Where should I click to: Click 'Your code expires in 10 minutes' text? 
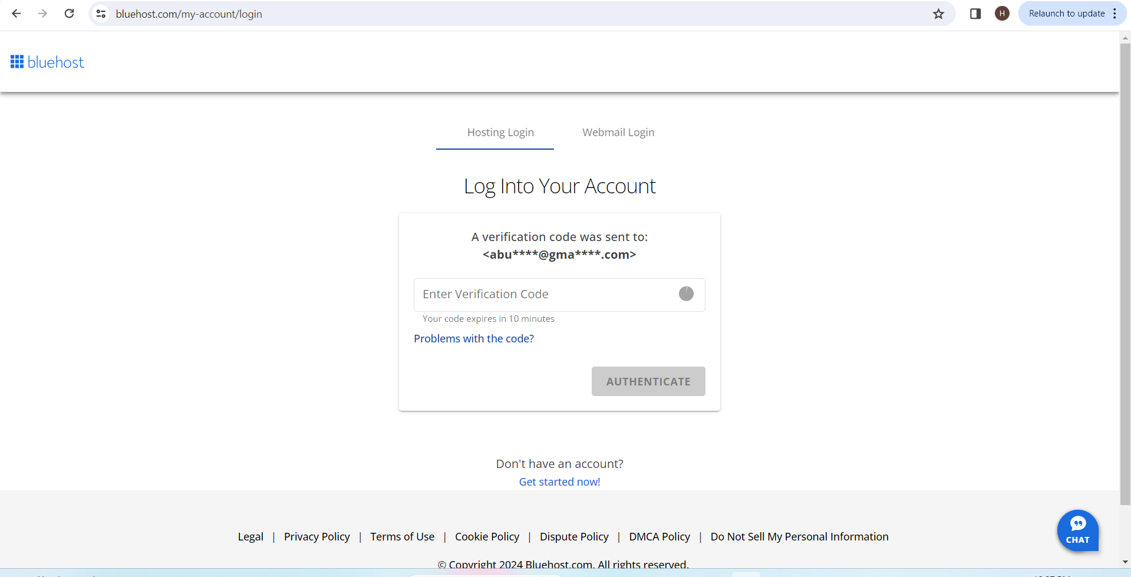pos(489,319)
